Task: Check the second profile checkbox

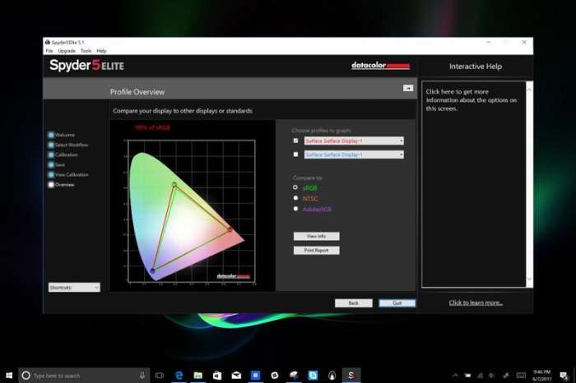Action: [295, 155]
